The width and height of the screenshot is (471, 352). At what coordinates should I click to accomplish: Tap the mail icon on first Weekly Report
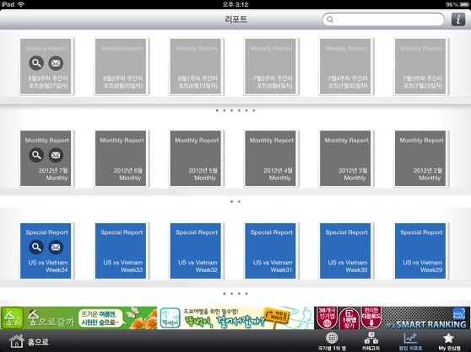tap(56, 63)
